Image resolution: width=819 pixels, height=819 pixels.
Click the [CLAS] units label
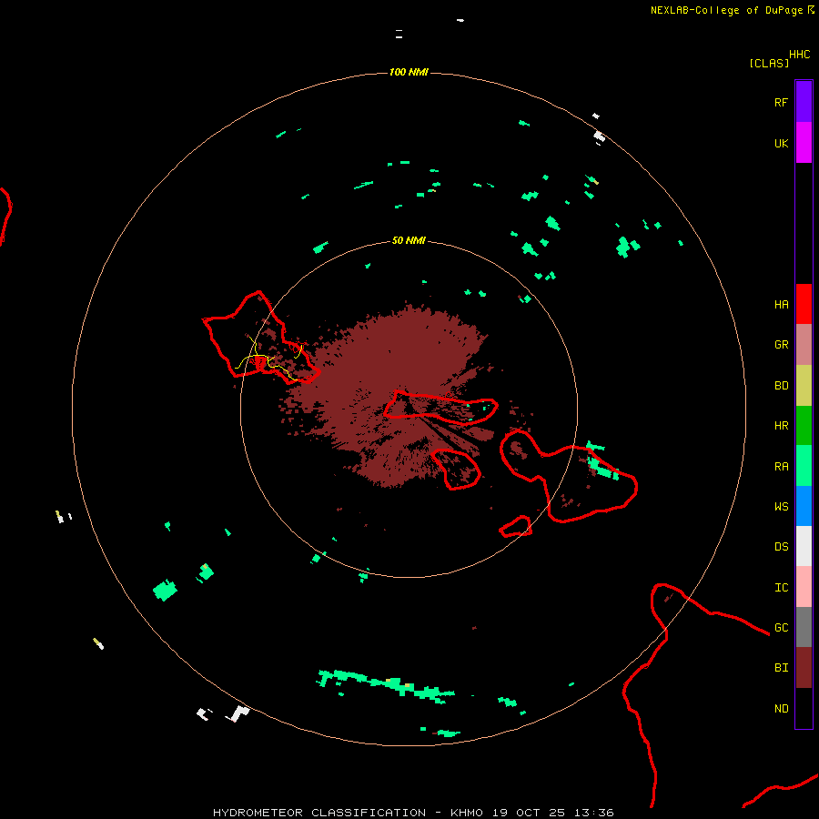tap(769, 63)
